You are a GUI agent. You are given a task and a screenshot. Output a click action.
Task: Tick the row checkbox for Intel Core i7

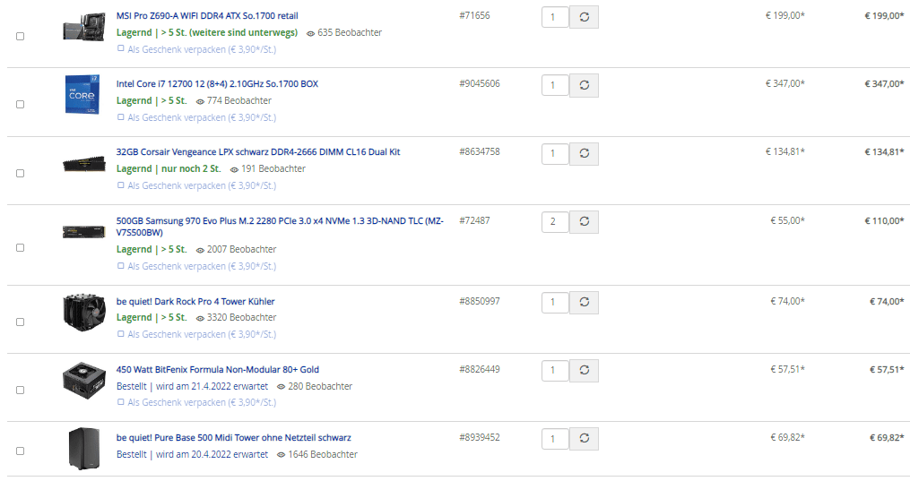point(21,105)
